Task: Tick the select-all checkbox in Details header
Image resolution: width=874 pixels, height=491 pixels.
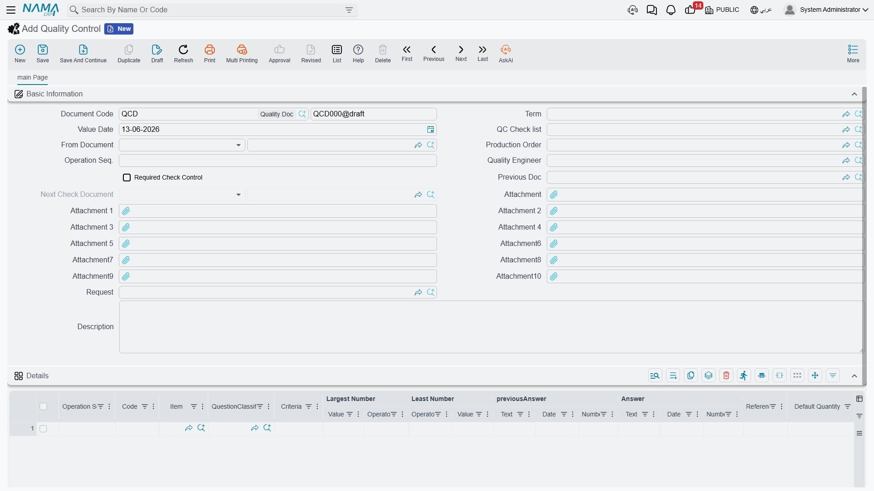Action: point(43,406)
